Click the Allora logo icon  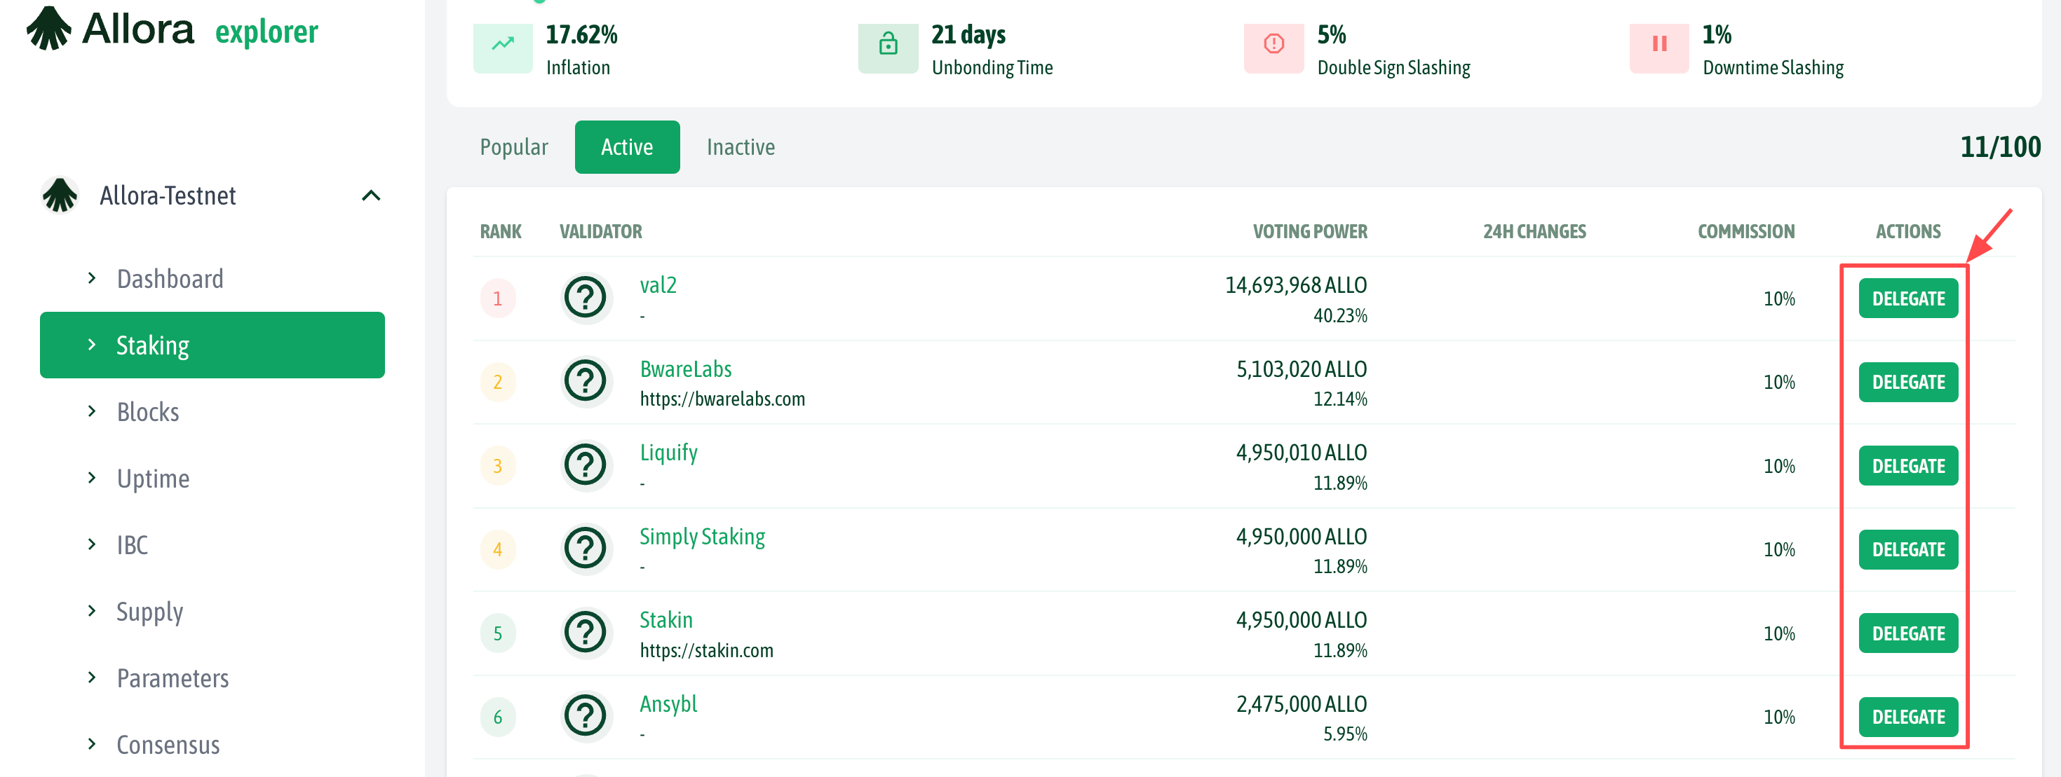click(x=50, y=29)
